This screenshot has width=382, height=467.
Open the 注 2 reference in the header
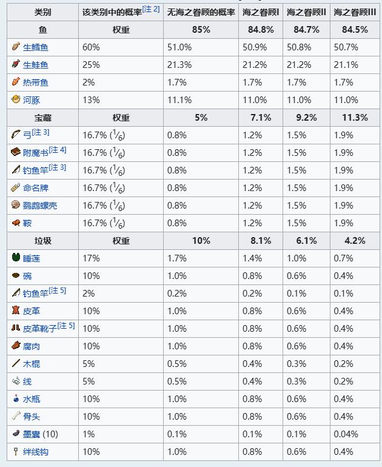point(151,9)
